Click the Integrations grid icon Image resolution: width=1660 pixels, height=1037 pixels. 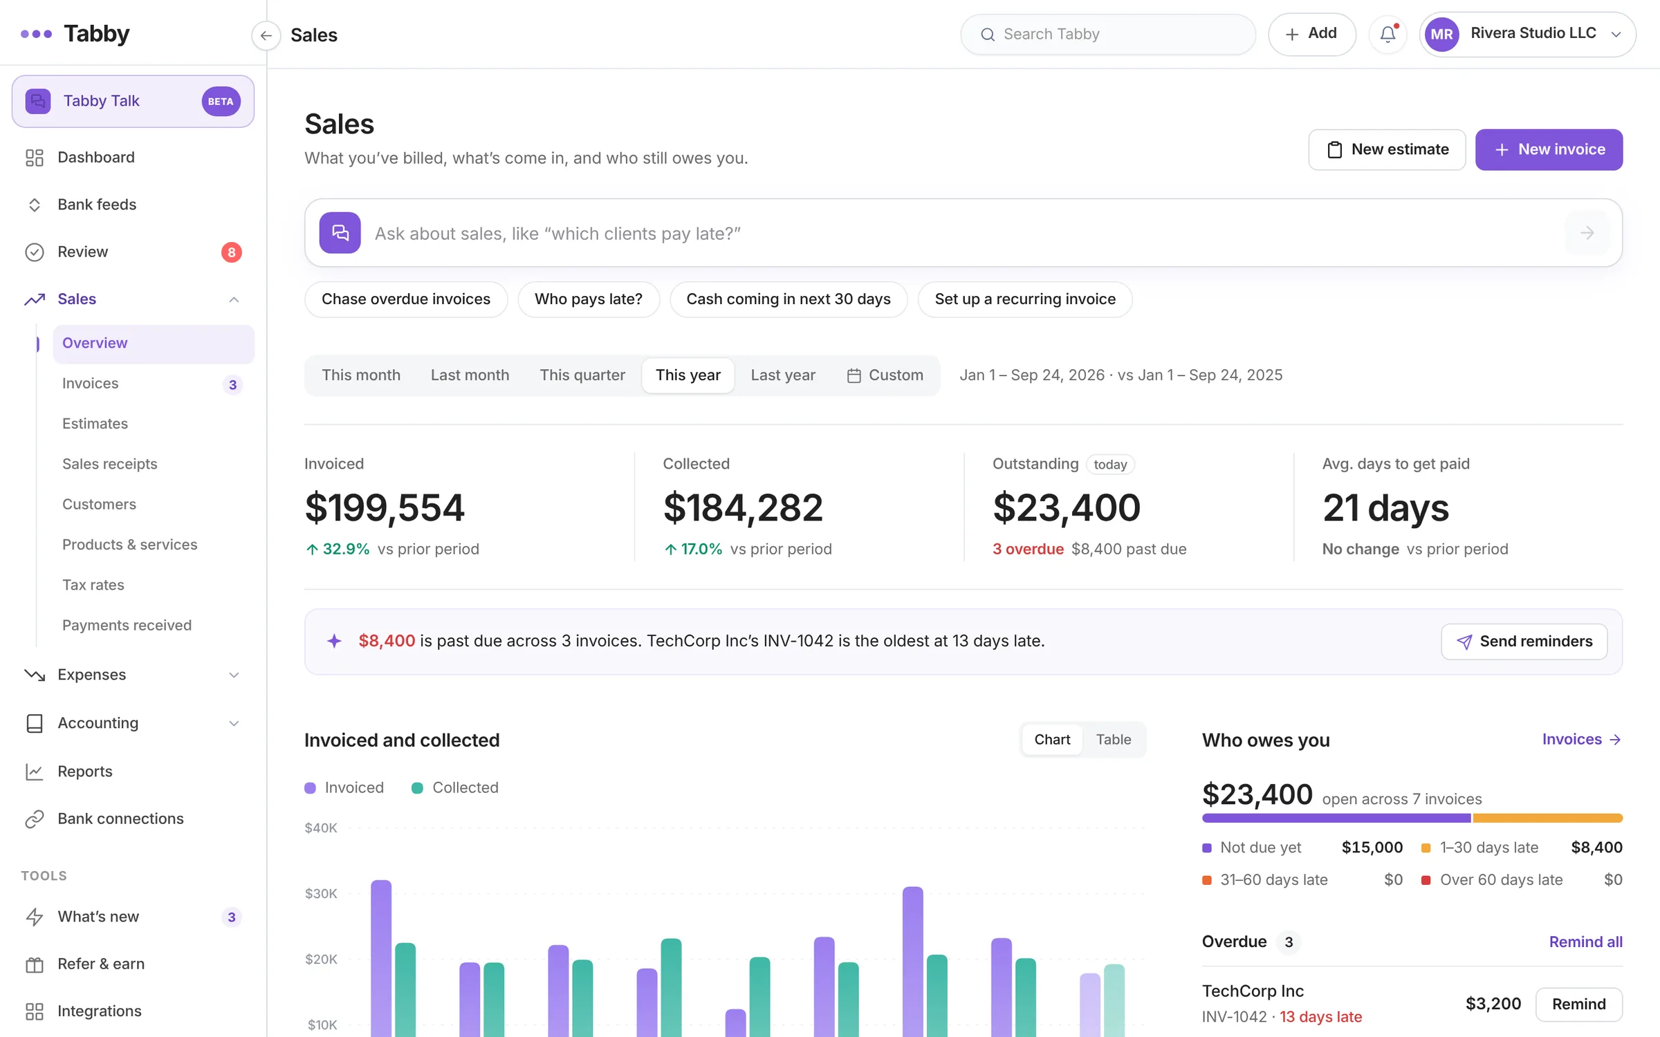[35, 1011]
